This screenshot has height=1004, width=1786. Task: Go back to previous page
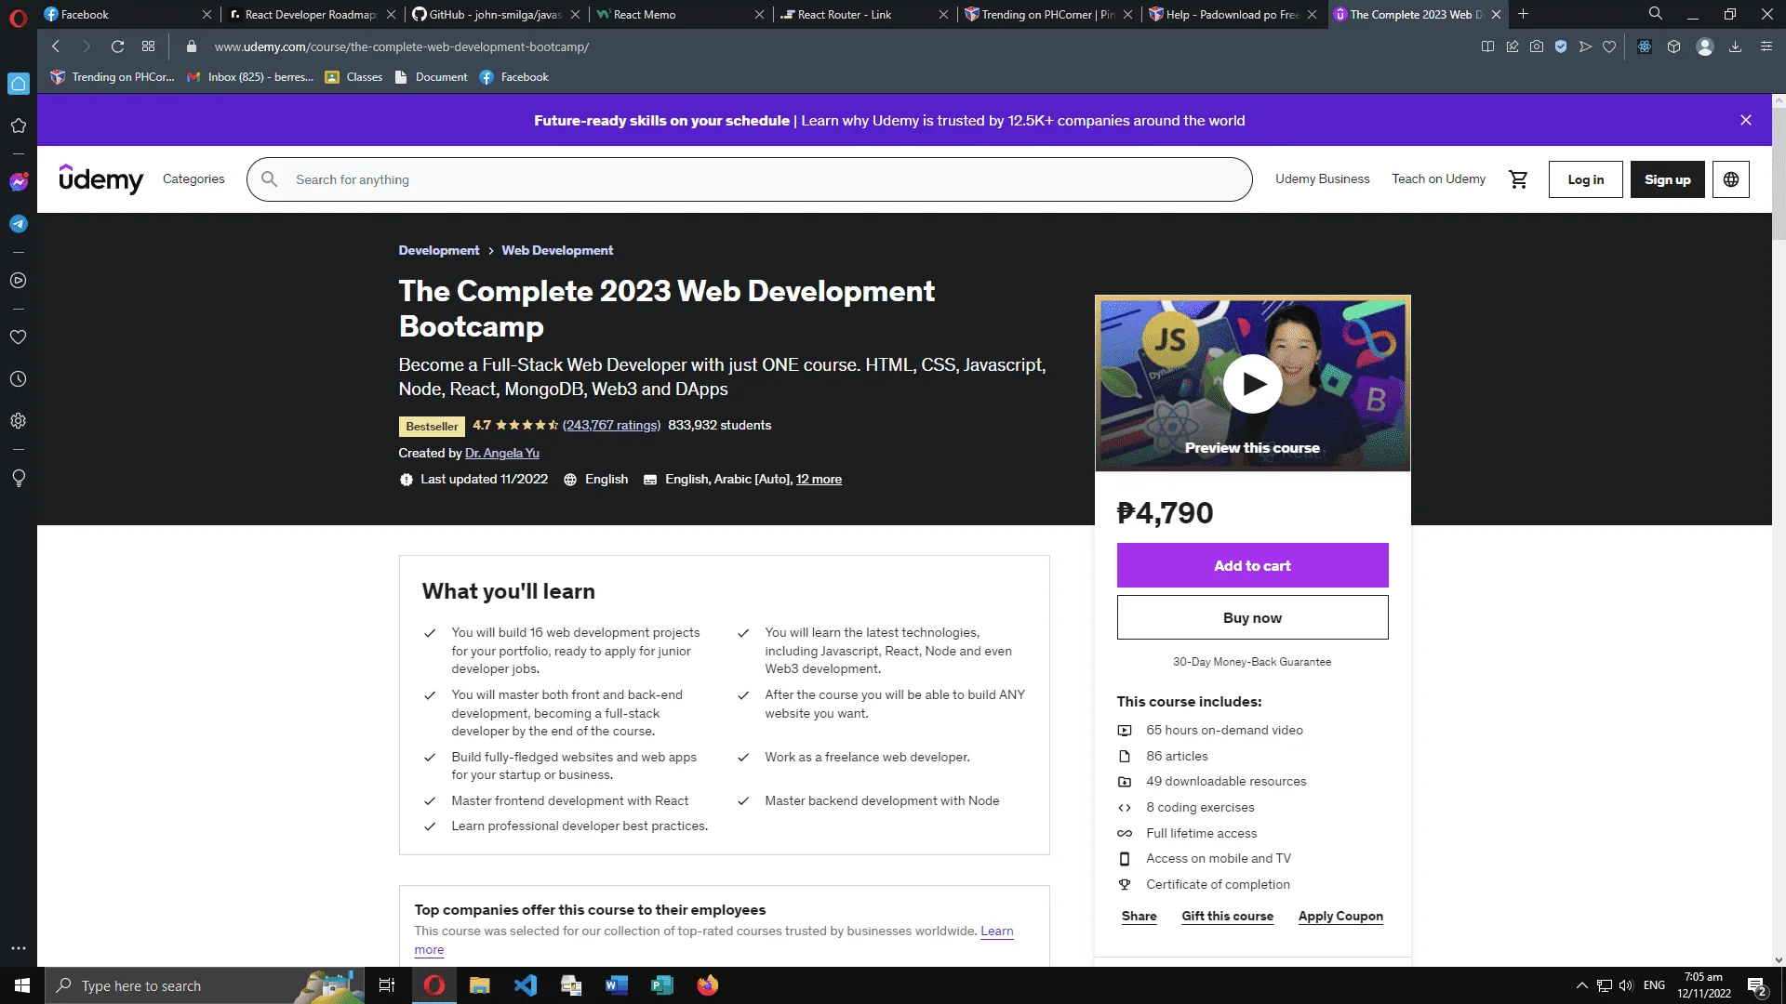coord(56,46)
